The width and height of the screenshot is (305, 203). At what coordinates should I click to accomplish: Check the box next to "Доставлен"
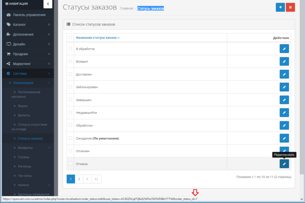click(x=70, y=74)
